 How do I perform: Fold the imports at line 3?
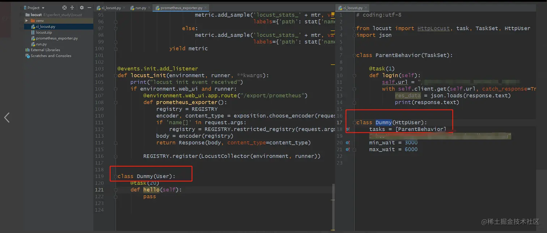pos(354,28)
